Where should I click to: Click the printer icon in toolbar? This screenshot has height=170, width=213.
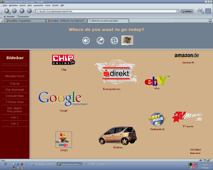199,10
